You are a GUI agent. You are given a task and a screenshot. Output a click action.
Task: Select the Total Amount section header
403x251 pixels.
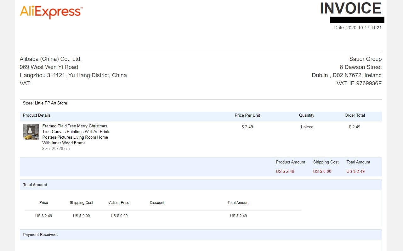pos(35,184)
